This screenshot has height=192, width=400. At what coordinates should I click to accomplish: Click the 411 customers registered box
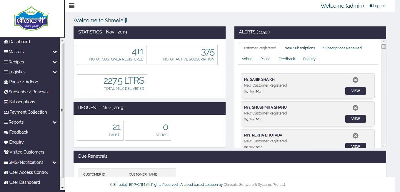[x=111, y=55]
